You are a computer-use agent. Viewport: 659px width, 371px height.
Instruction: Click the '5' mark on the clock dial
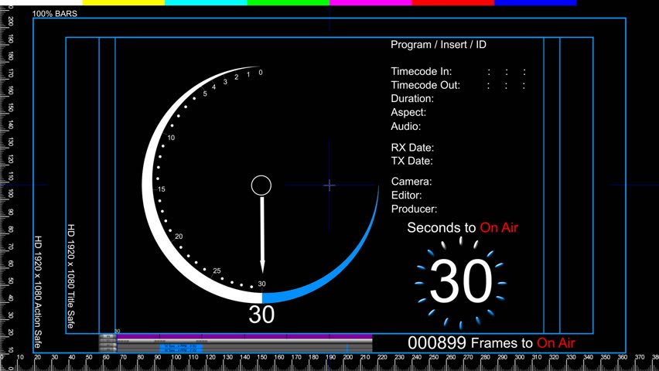pos(205,94)
